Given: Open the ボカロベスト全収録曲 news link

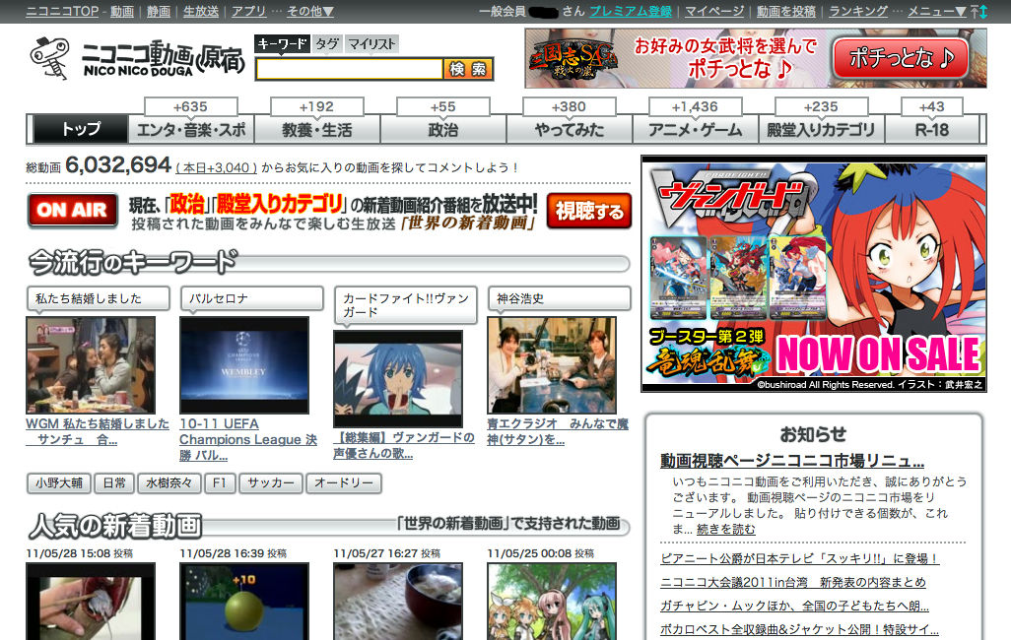Looking at the screenshot, I should coord(799,630).
